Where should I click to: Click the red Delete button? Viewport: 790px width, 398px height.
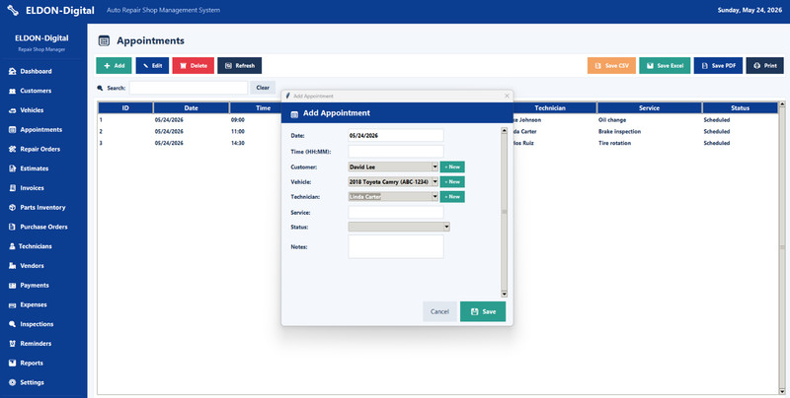click(193, 65)
